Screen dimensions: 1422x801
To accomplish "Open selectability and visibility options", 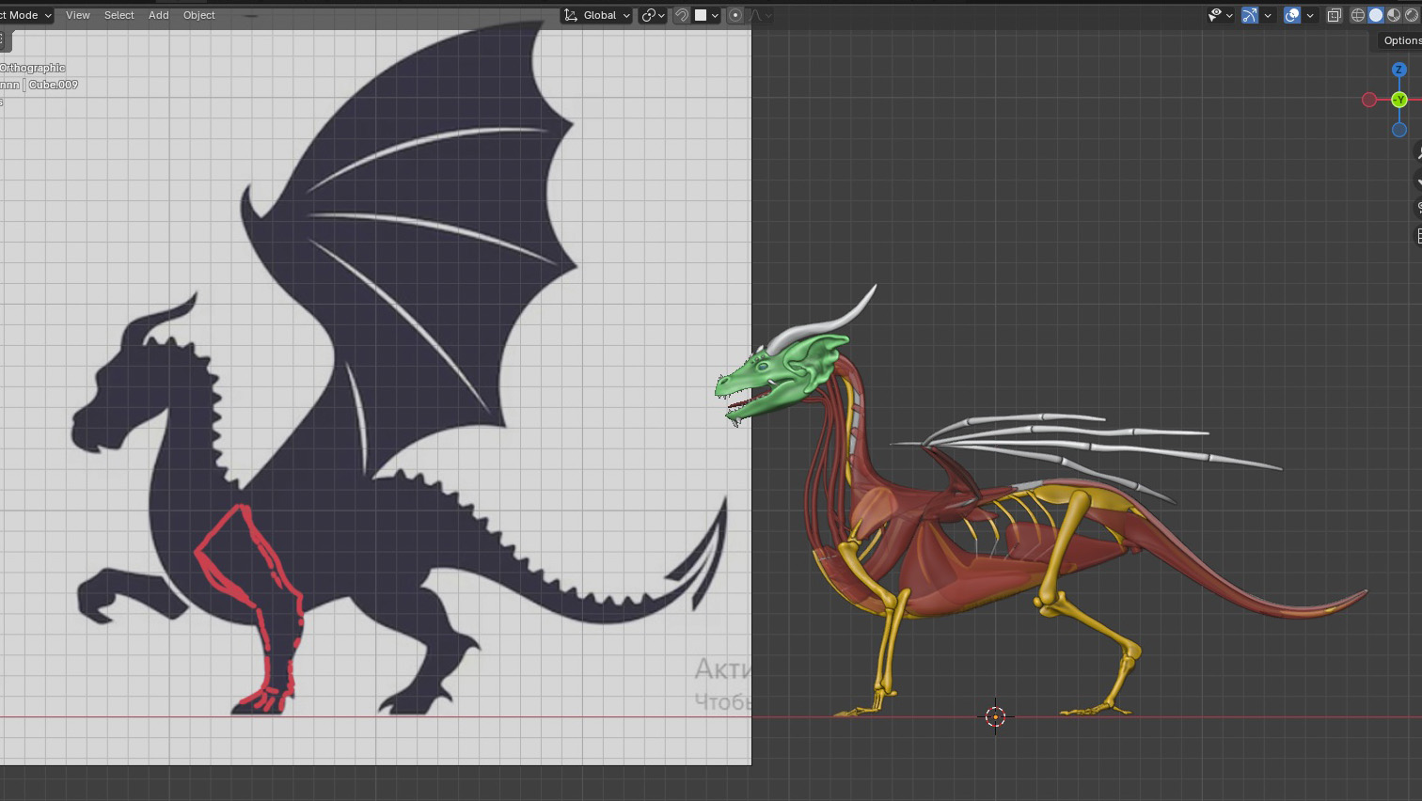I will (x=1220, y=15).
